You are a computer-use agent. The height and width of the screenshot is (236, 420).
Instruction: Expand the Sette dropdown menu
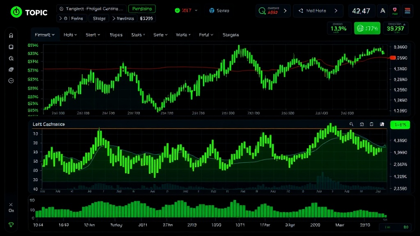(160, 35)
